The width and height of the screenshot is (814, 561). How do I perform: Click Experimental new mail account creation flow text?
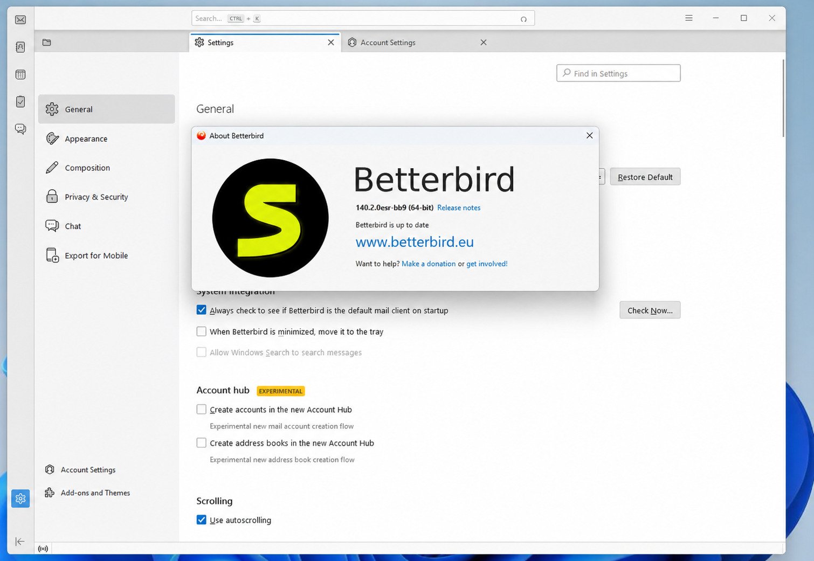click(282, 426)
